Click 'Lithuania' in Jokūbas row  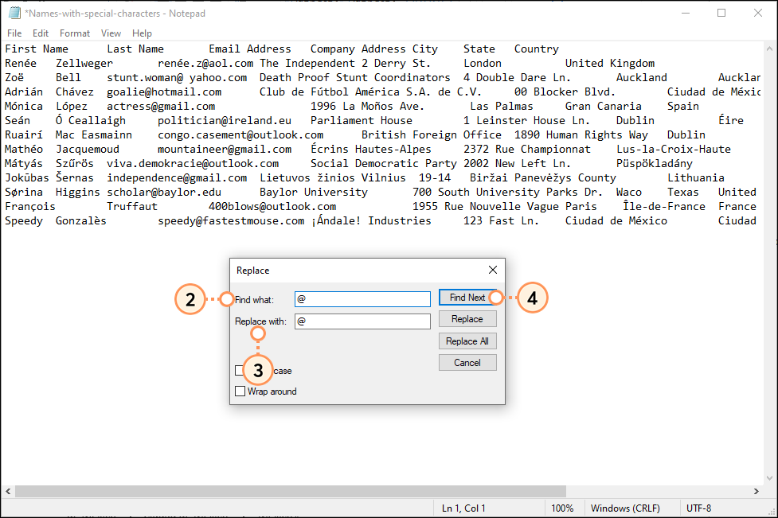point(696,178)
